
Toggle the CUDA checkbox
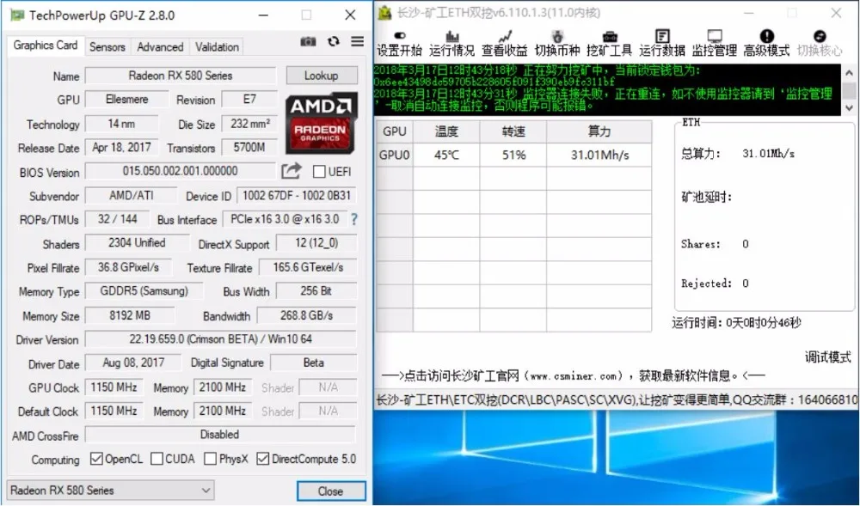coord(157,459)
